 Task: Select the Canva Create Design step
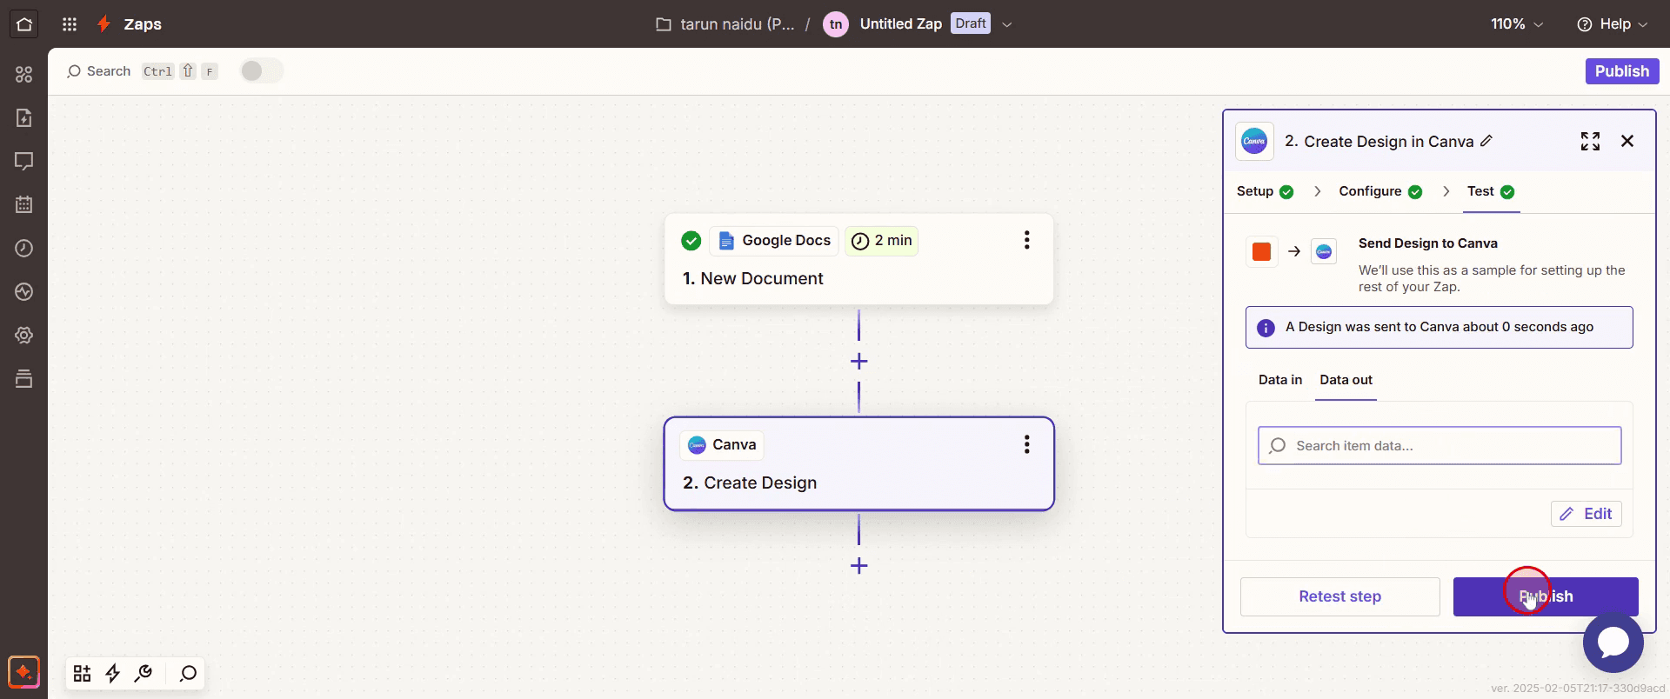pyautogui.click(x=858, y=463)
